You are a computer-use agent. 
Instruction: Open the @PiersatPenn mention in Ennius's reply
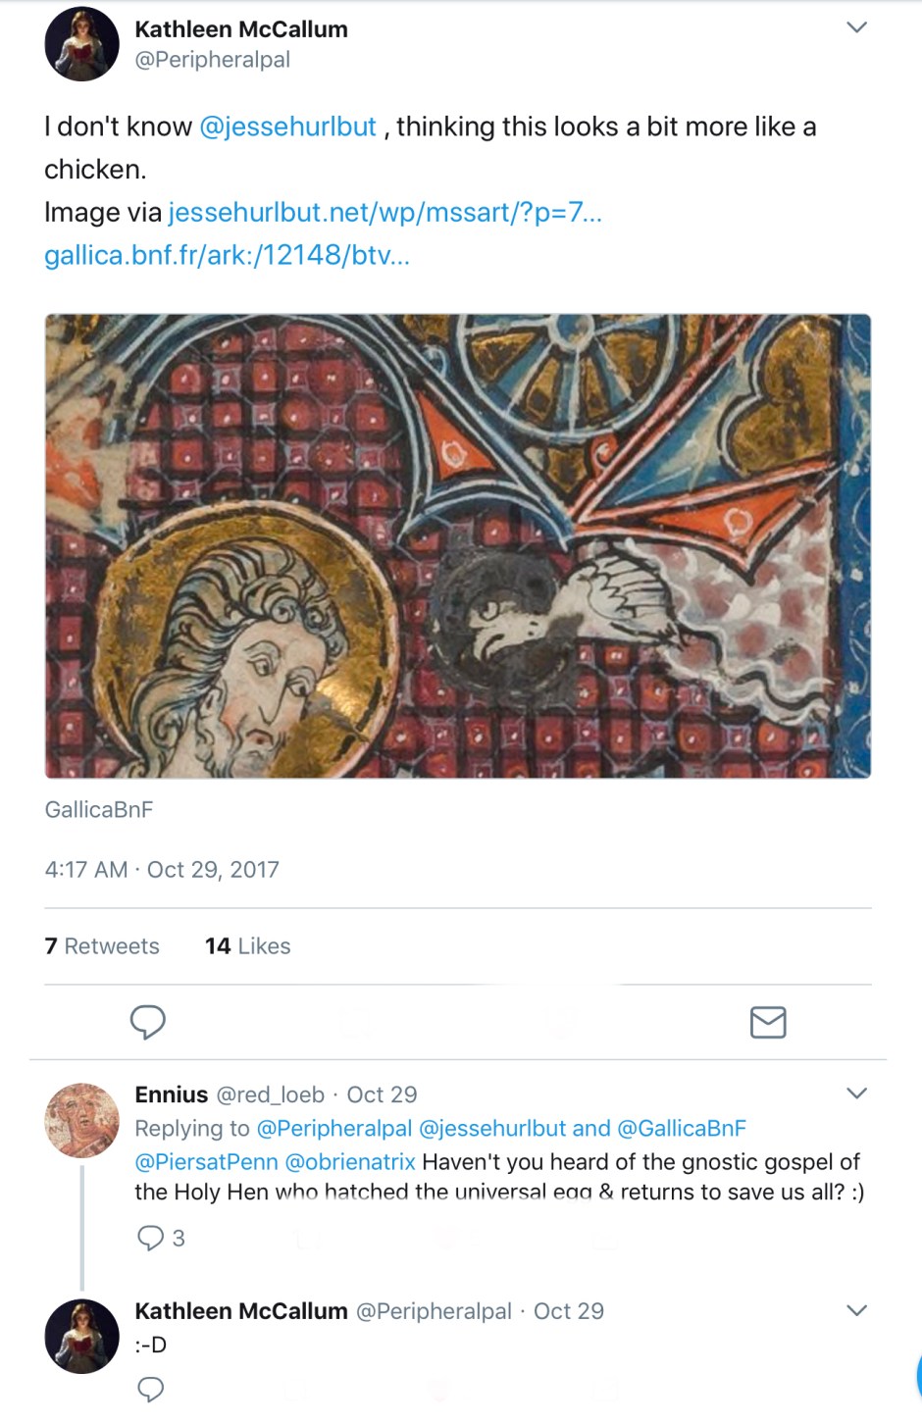206,1162
